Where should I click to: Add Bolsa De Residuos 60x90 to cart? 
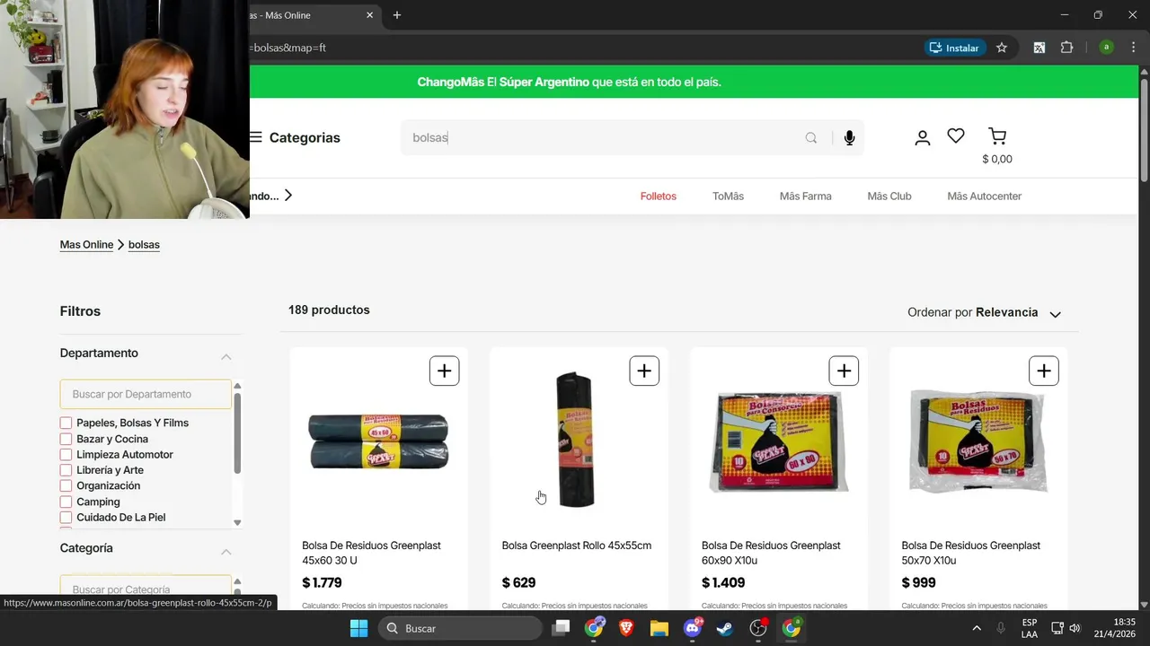[844, 371]
